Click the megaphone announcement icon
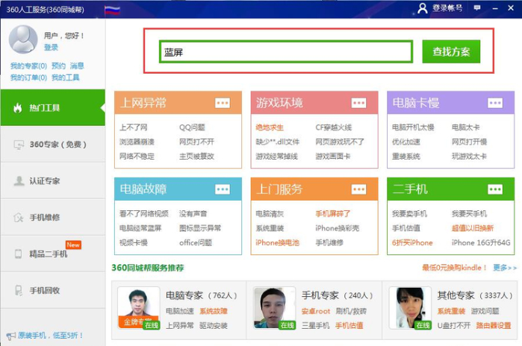The width and height of the screenshot is (522, 346). click(x=10, y=336)
